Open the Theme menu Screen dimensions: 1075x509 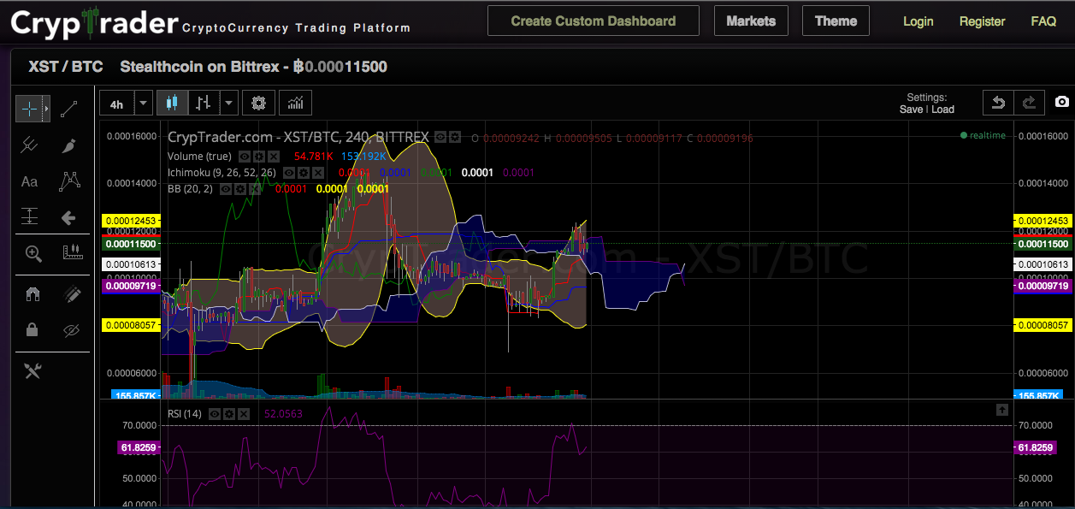(x=836, y=21)
